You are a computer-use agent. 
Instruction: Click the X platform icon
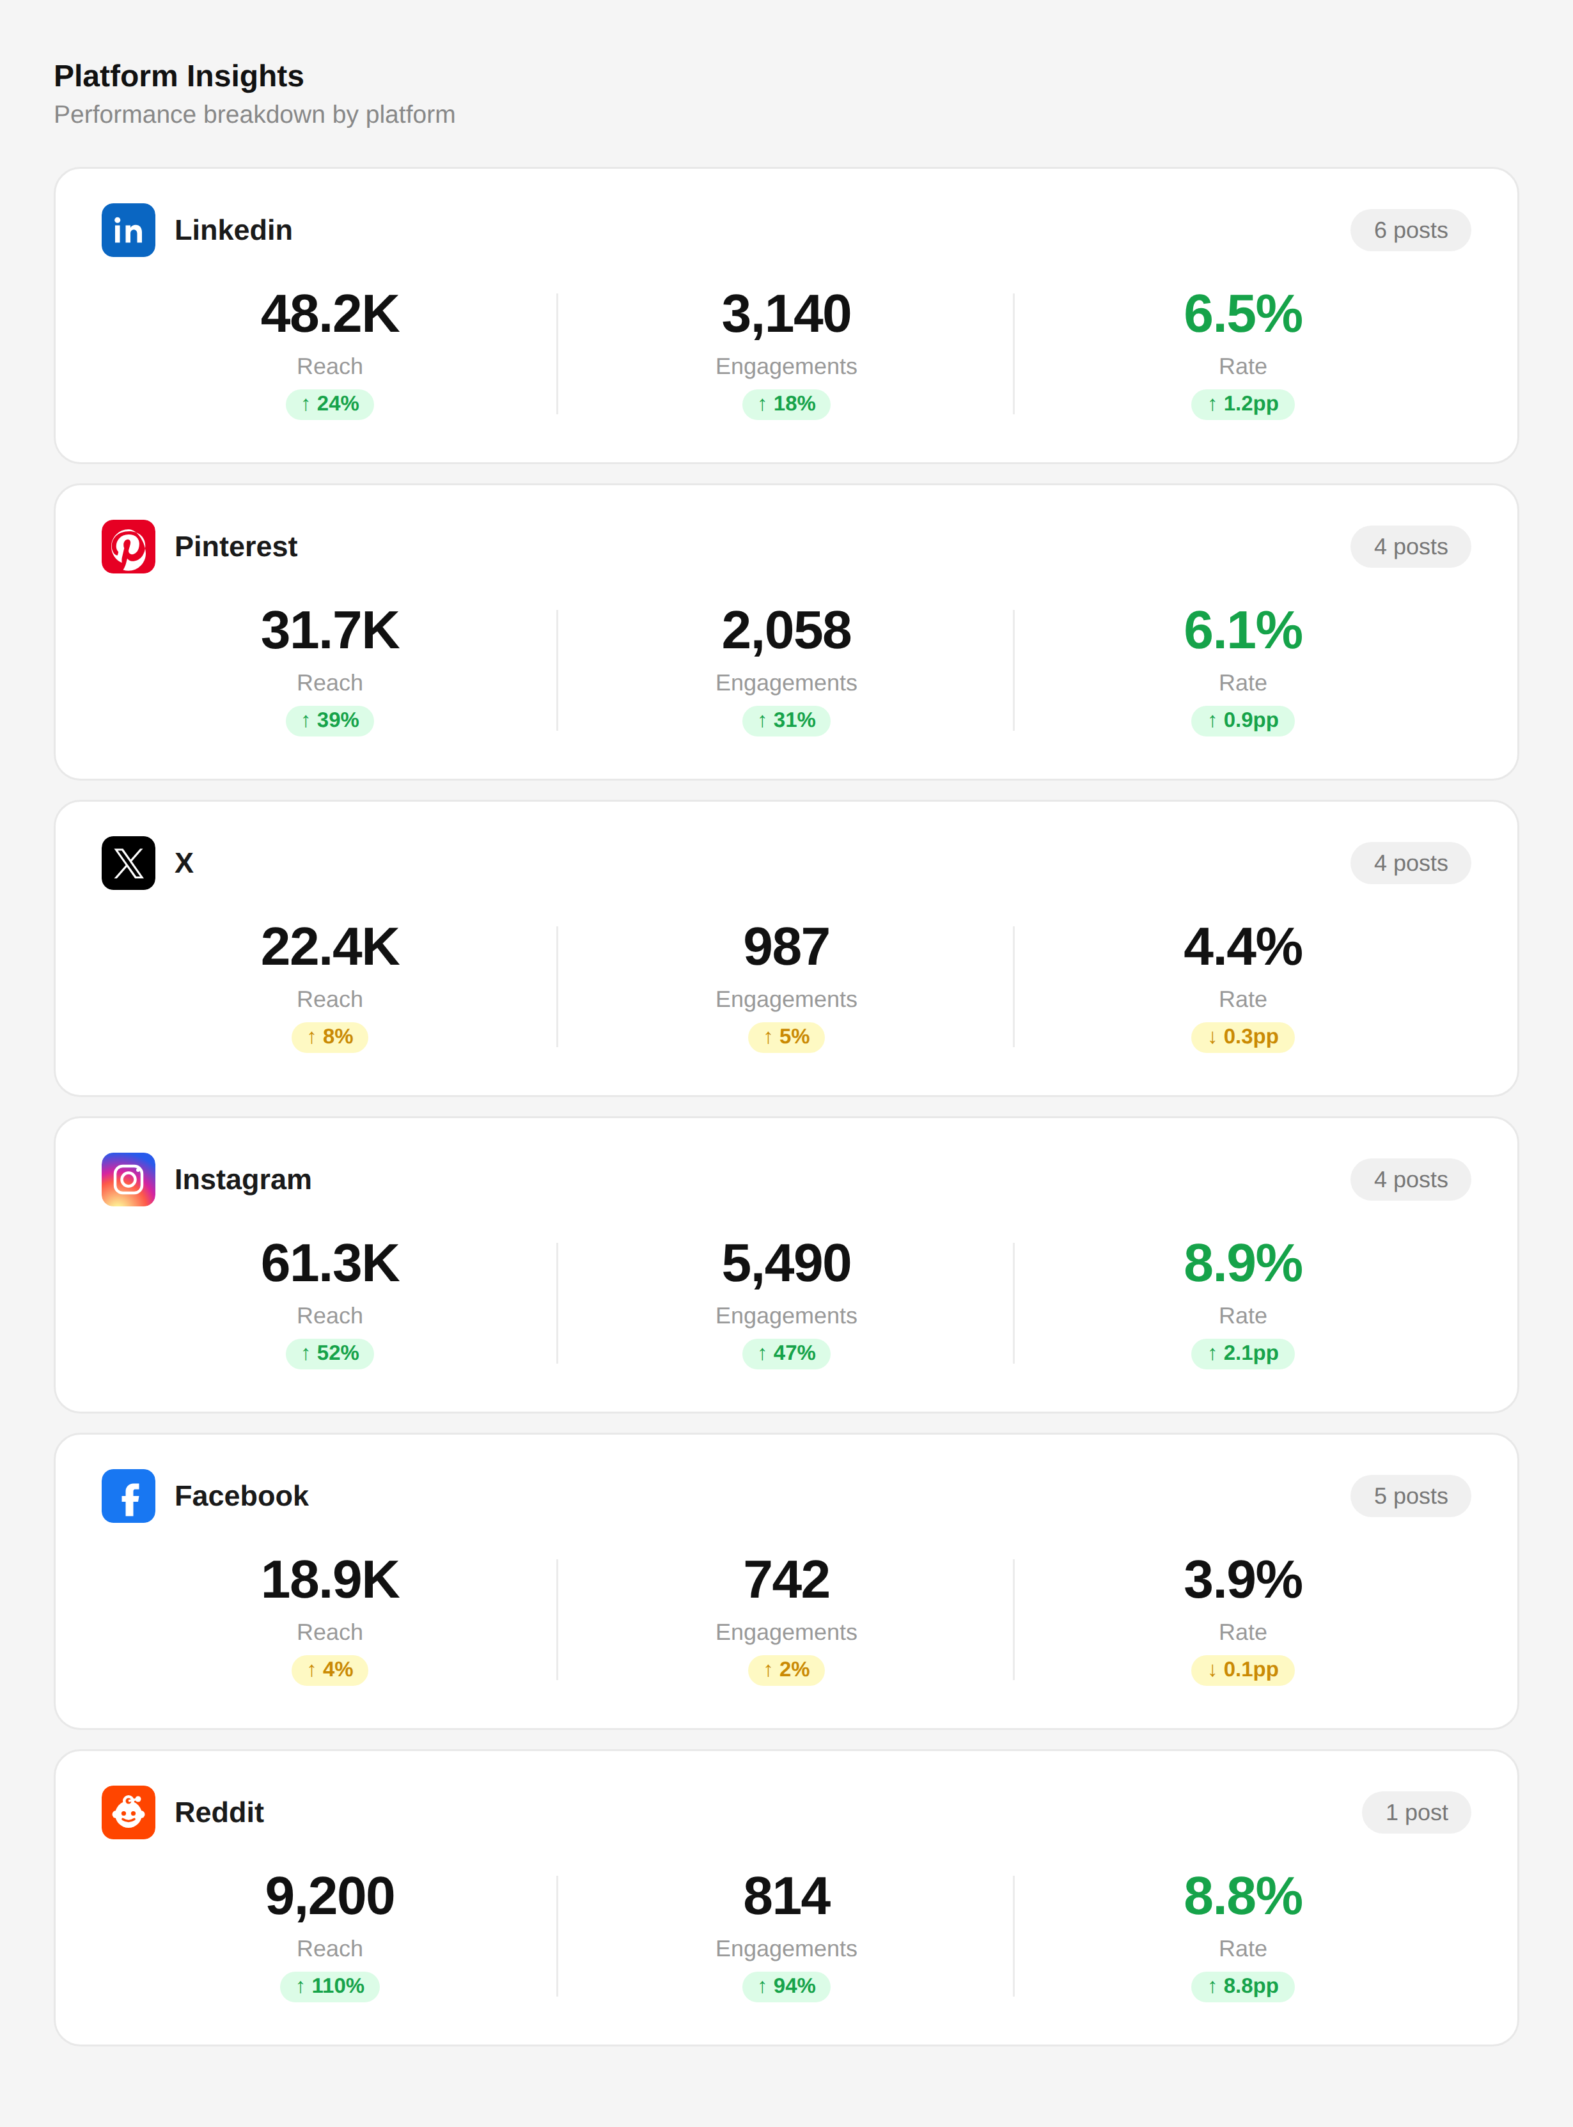(x=128, y=862)
